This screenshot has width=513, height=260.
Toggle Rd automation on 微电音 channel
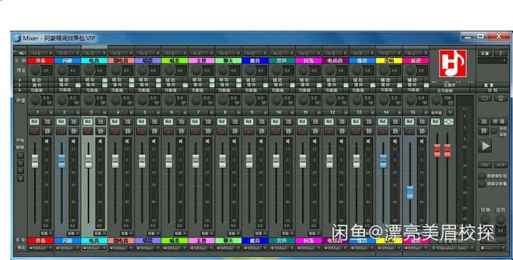tap(114, 122)
